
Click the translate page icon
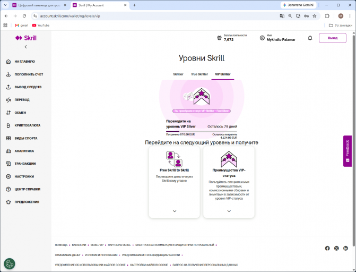(x=282, y=16)
